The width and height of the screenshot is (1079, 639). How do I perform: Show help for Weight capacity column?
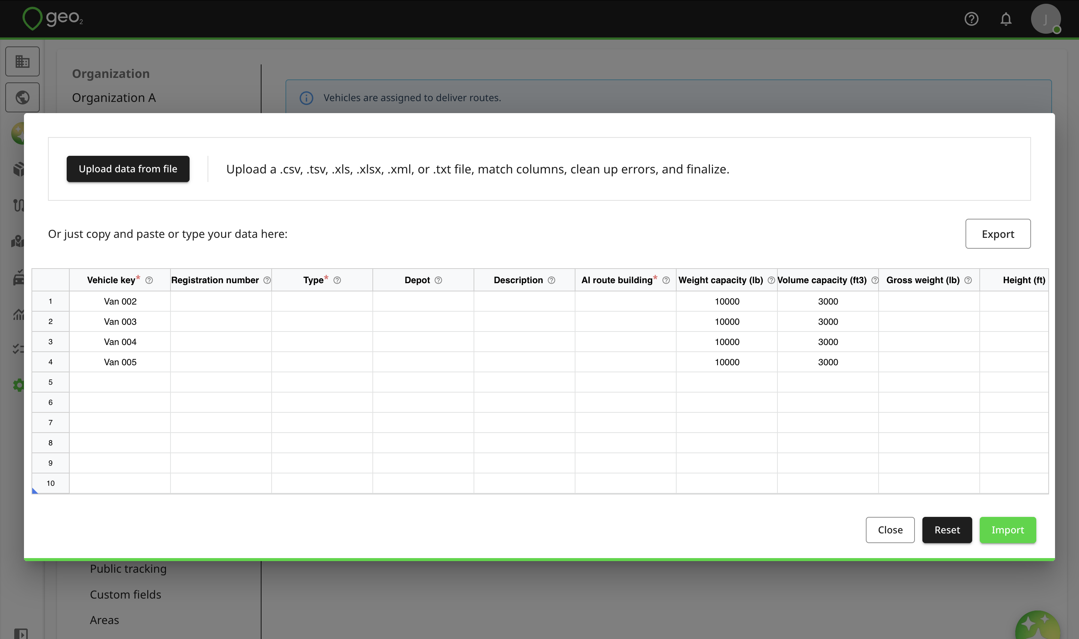tap(771, 280)
